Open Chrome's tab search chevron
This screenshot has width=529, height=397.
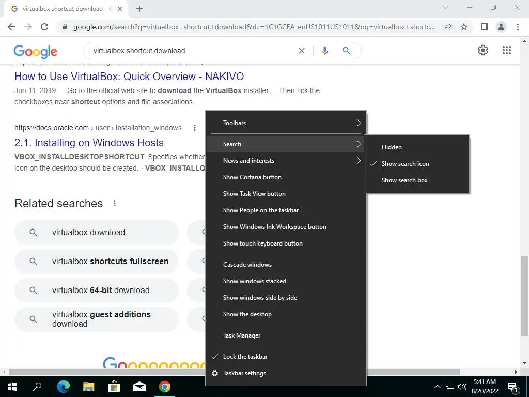point(446,7)
